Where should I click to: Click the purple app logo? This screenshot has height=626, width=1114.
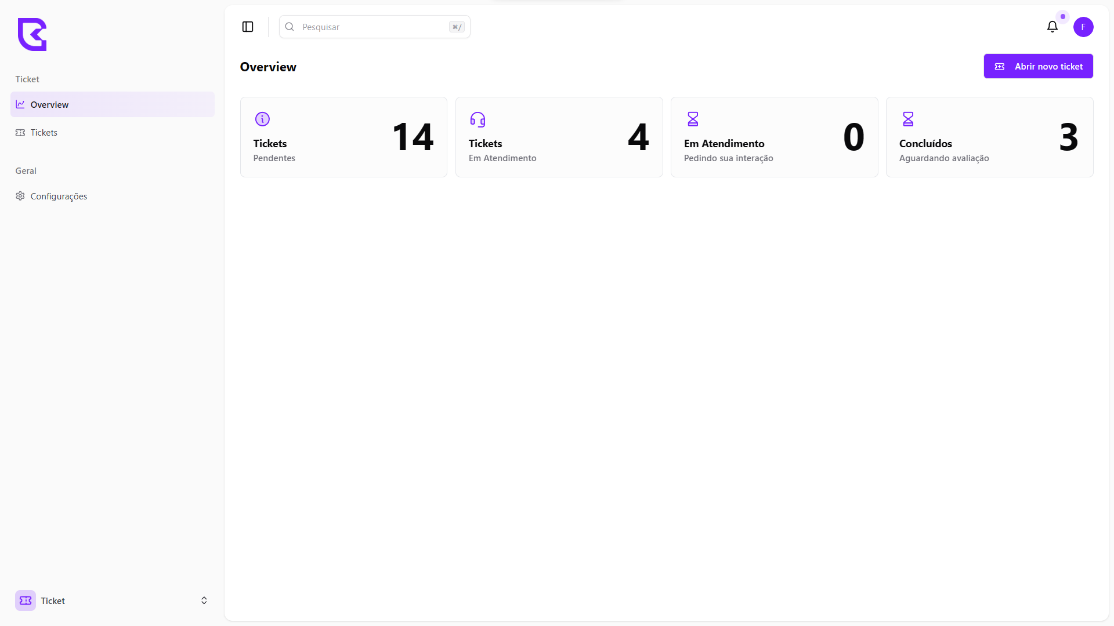coord(32,34)
